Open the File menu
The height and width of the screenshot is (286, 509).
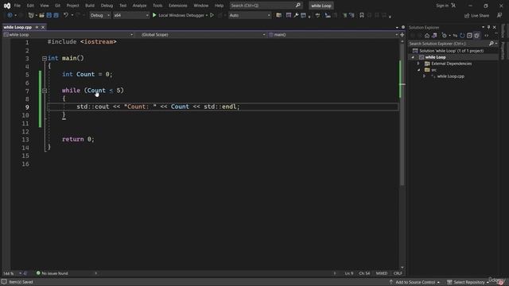point(17,6)
